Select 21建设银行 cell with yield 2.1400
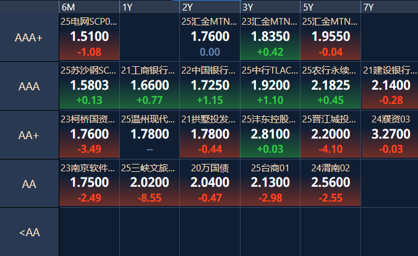Screen dimensions: 418x256 tap(390, 86)
